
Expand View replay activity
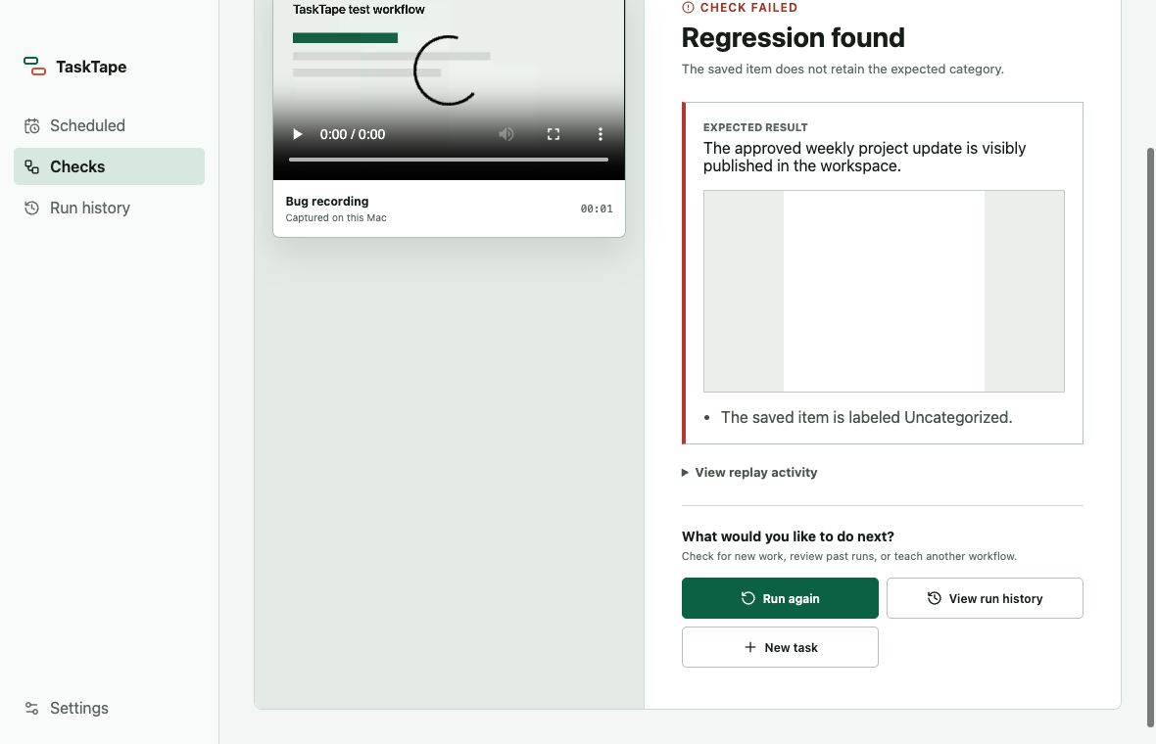point(749,472)
